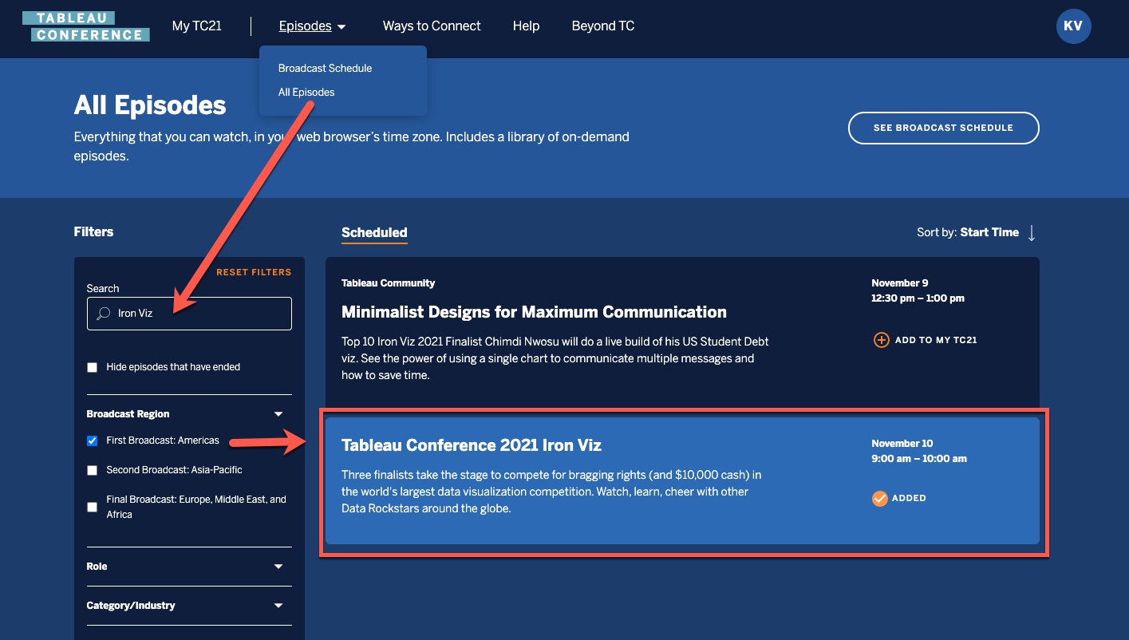Expand the Role filter section
This screenshot has width=1129, height=640.
278,567
